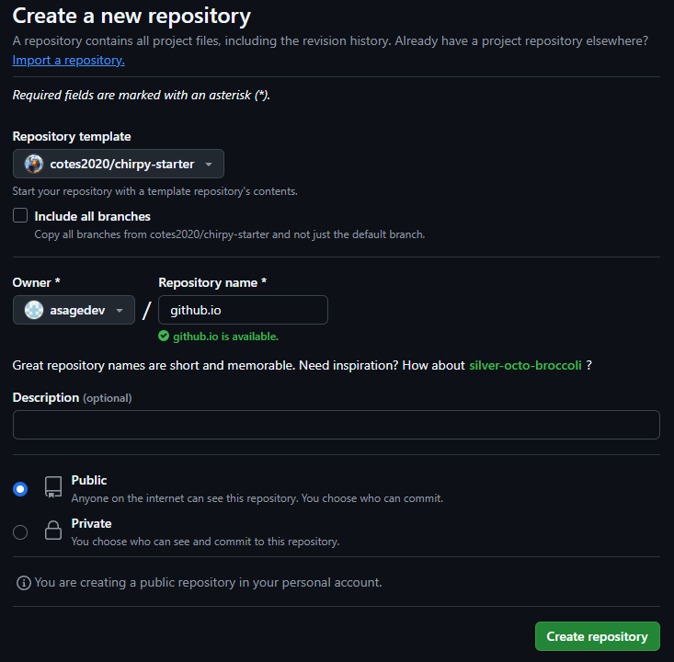Screen dimensions: 674x662
Task: Click into the Description text field
Action: tap(337, 425)
